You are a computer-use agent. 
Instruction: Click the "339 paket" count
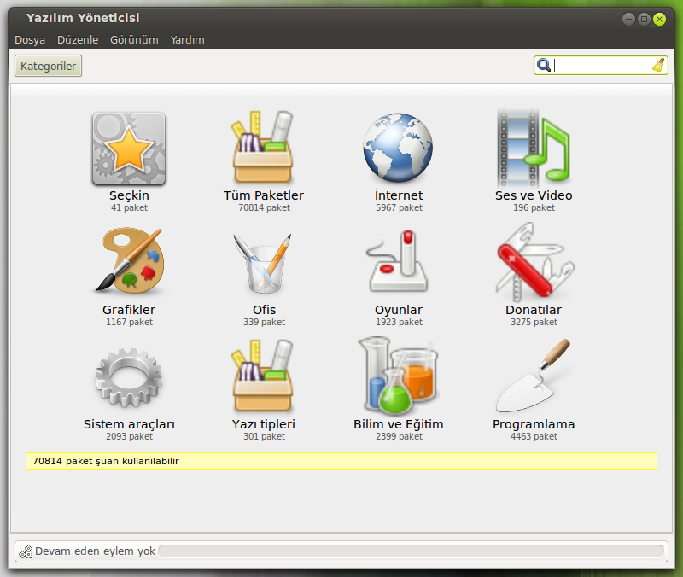[264, 322]
